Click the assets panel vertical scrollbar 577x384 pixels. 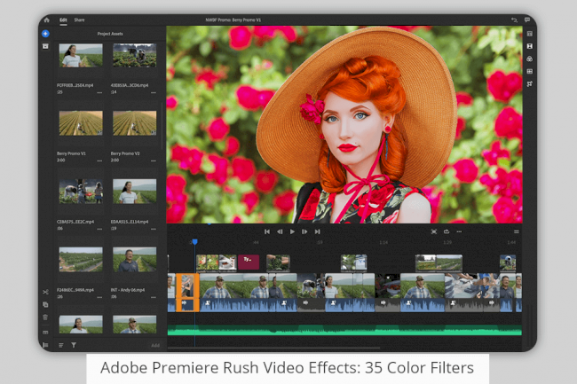(x=162, y=126)
